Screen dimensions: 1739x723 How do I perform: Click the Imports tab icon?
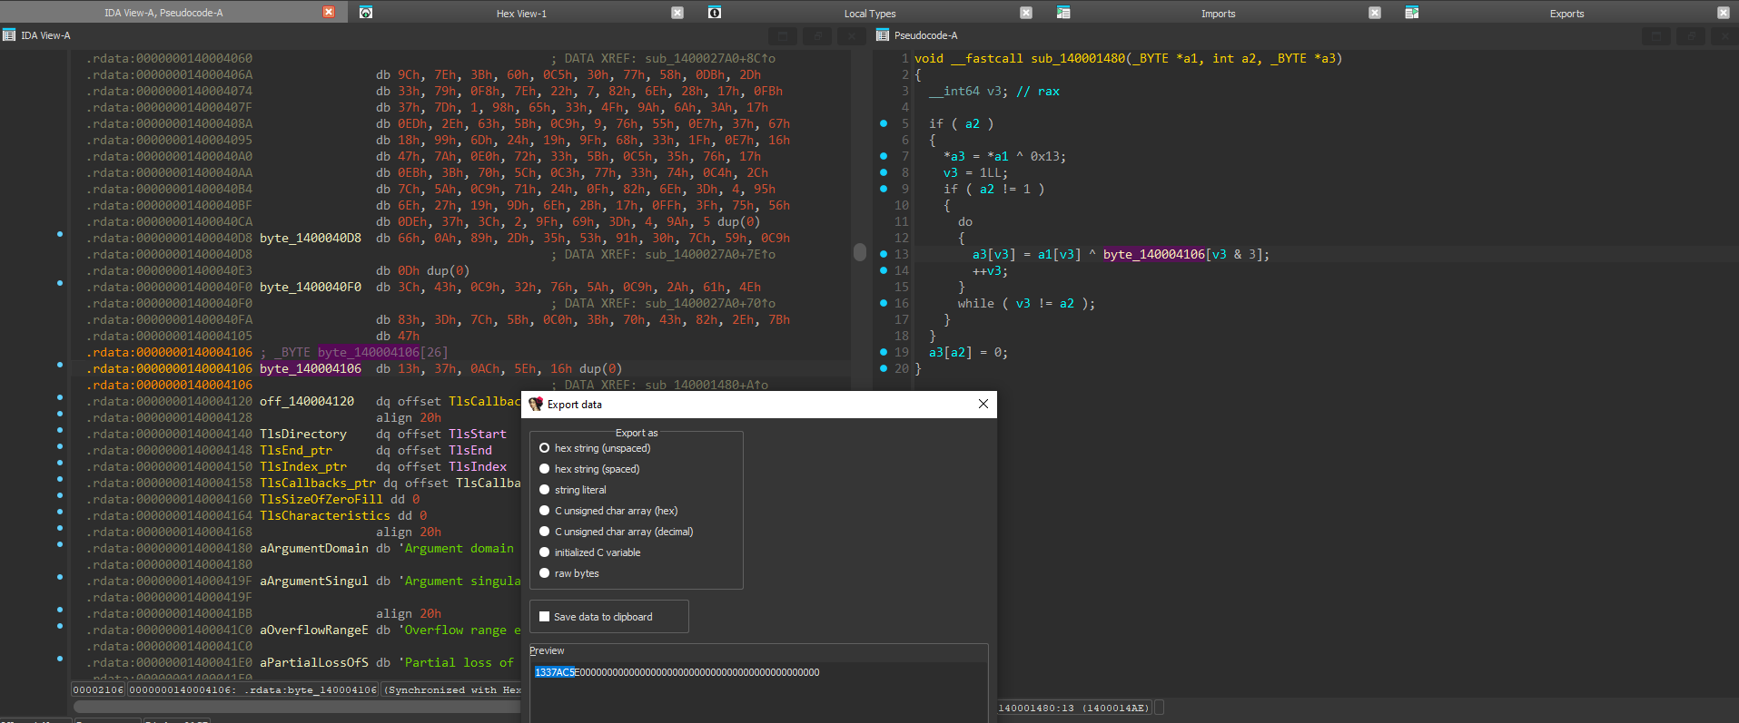click(x=1063, y=13)
